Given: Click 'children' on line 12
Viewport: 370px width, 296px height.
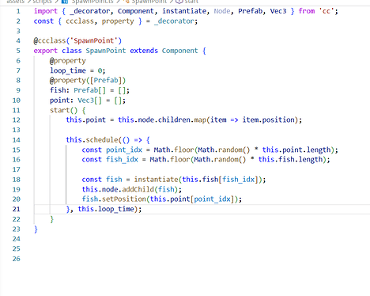Looking at the screenshot, I should pyautogui.click(x=174, y=120).
